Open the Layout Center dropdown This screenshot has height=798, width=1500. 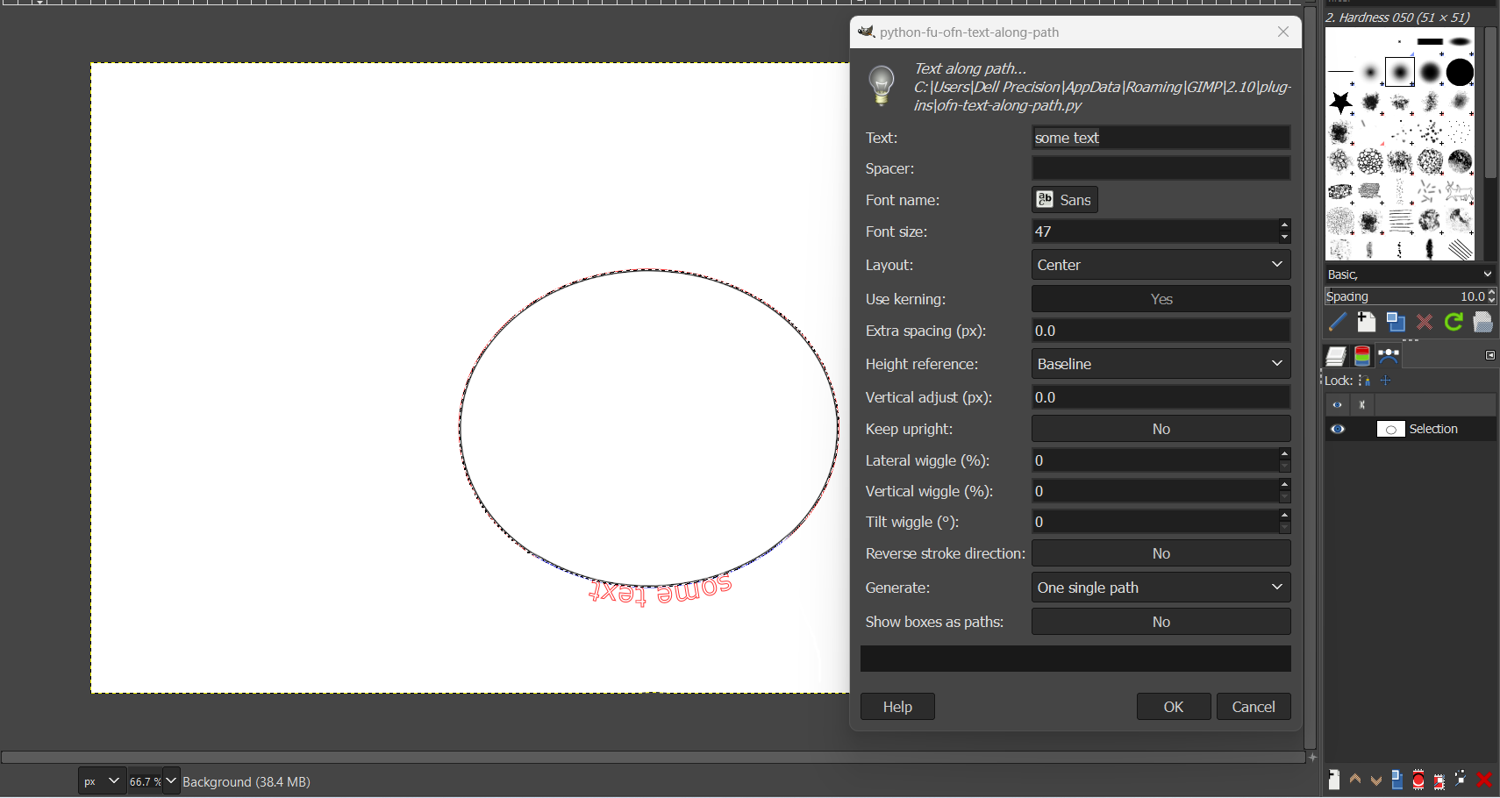1161,265
